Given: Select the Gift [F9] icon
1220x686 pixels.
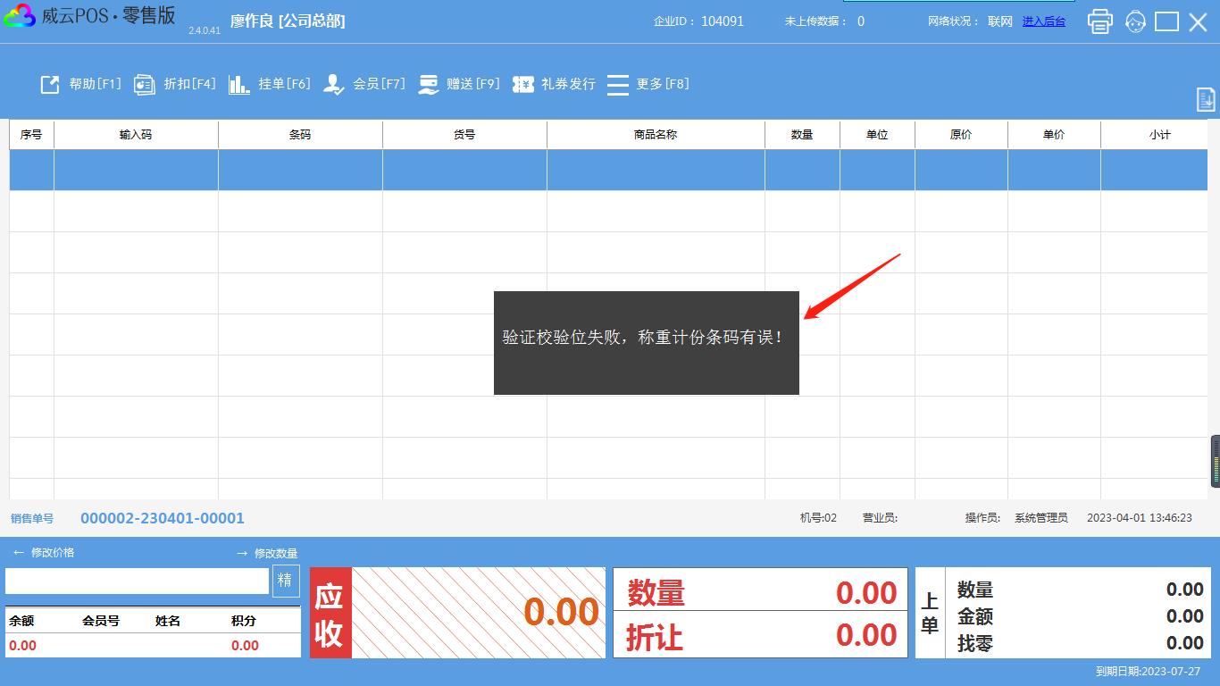Looking at the screenshot, I should [x=429, y=84].
